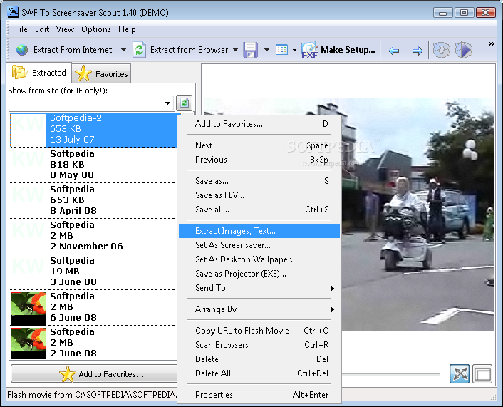Screen dimensions: 503x407
Task: Click the view mode grid icon
Action: [281, 50]
